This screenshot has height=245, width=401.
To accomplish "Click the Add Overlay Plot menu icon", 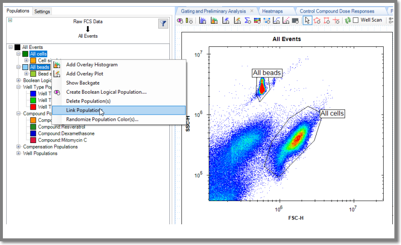I will tap(57, 74).
